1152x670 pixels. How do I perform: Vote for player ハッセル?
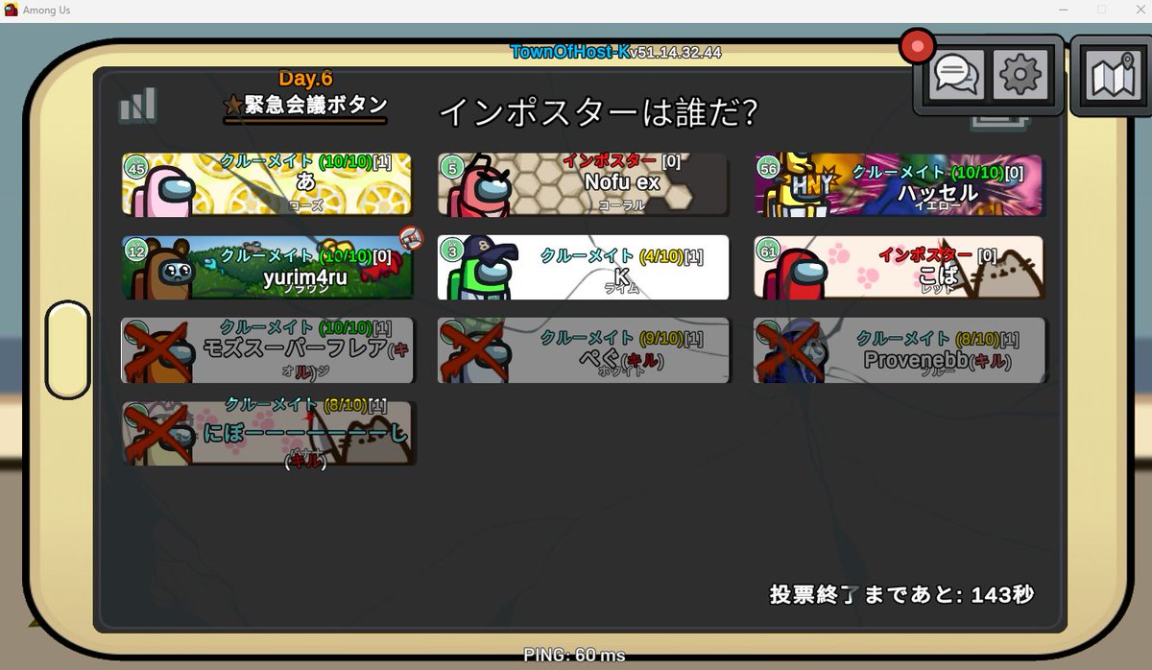(x=899, y=185)
